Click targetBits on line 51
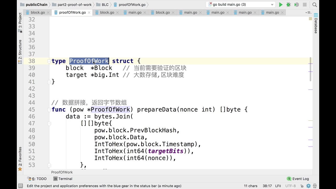This screenshot has height=189, width=336. (166, 151)
